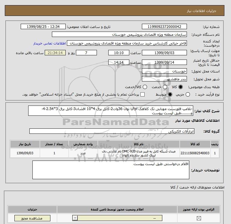Click the تاریخ نیاز column header
Screen dimensions: 231x224
[x=25, y=144]
